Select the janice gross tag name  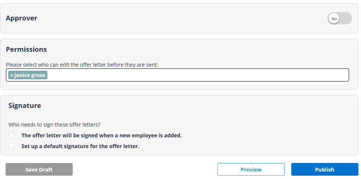[30, 75]
